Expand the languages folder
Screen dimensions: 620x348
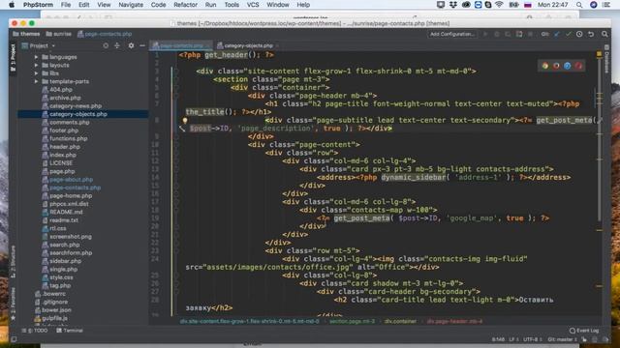(x=36, y=57)
